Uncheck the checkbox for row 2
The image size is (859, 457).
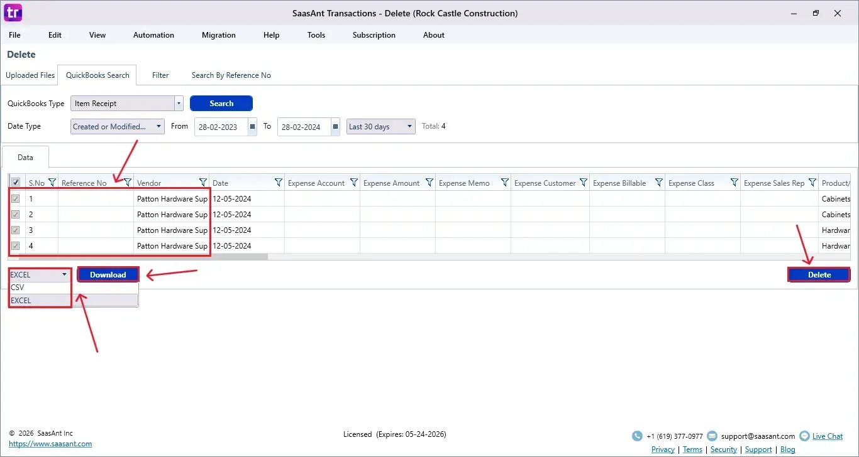click(x=16, y=214)
